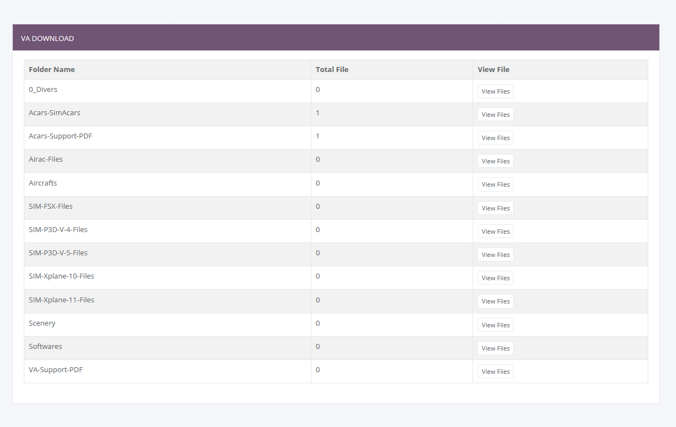Select the SIM-FSX-Files folder name
Viewport: 676px width, 427px height.
click(51, 206)
